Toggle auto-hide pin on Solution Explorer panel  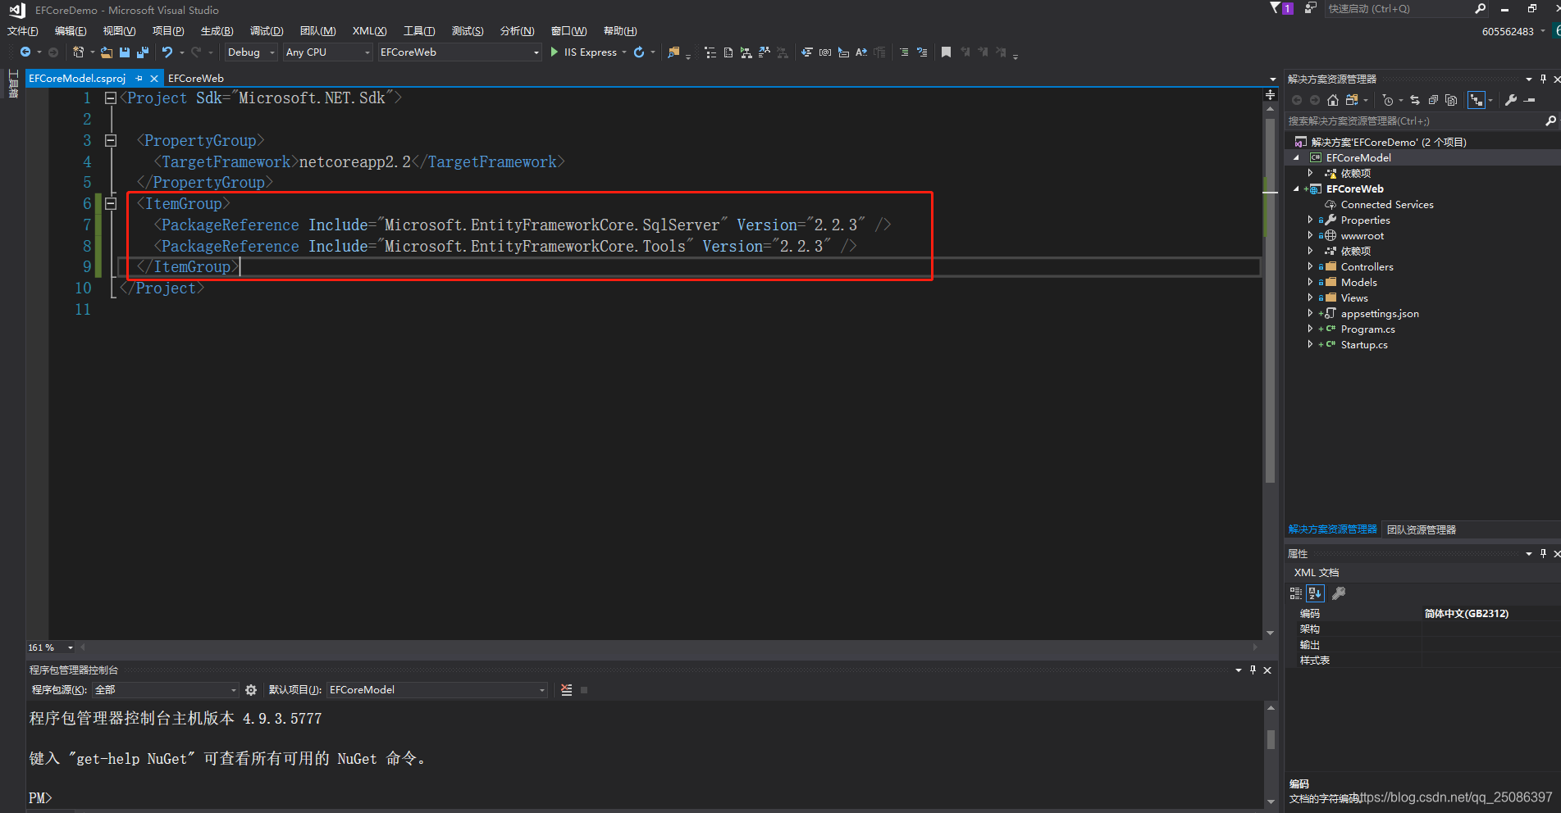[1543, 79]
